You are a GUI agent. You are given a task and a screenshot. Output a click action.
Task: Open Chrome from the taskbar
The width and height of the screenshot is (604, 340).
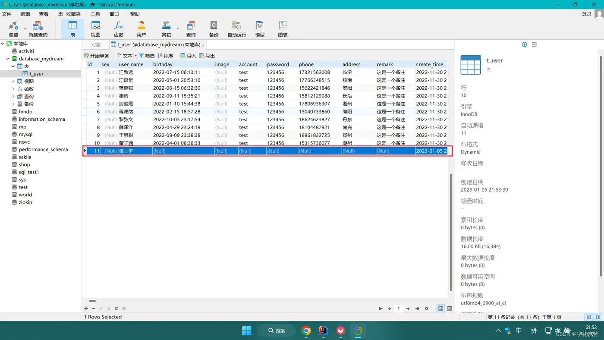[306, 331]
